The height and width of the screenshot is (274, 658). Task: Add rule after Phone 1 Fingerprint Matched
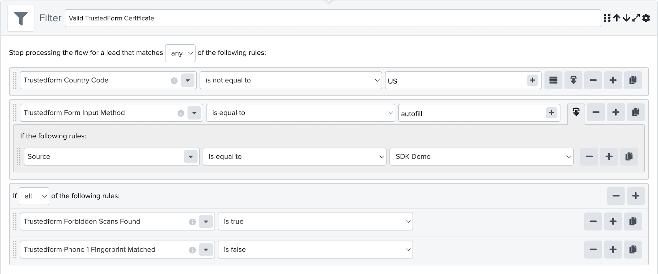pyautogui.click(x=613, y=250)
